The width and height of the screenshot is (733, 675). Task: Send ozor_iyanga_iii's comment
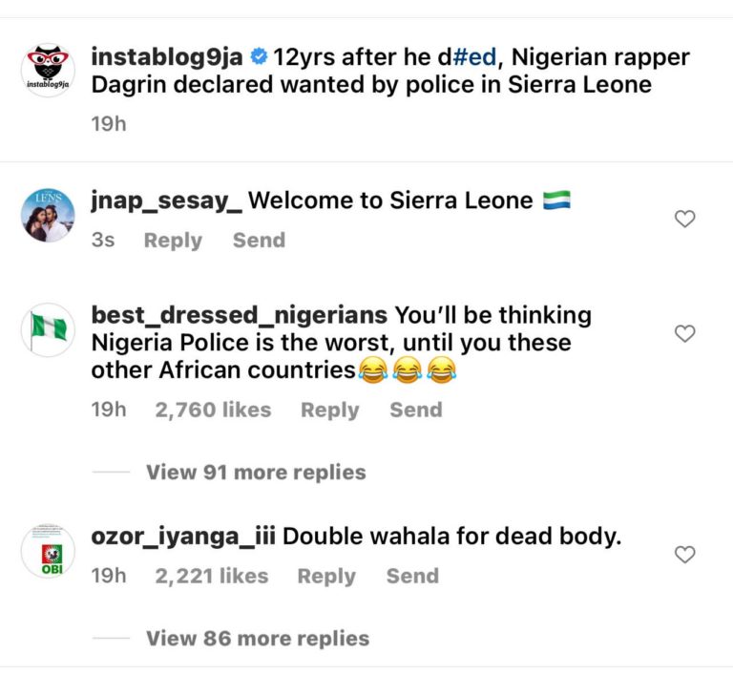412,576
